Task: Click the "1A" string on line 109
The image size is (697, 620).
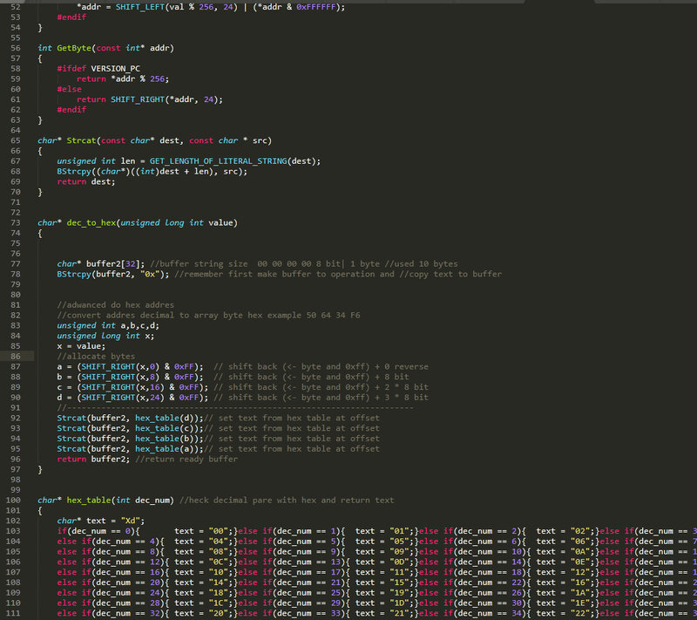Action: click(x=580, y=592)
